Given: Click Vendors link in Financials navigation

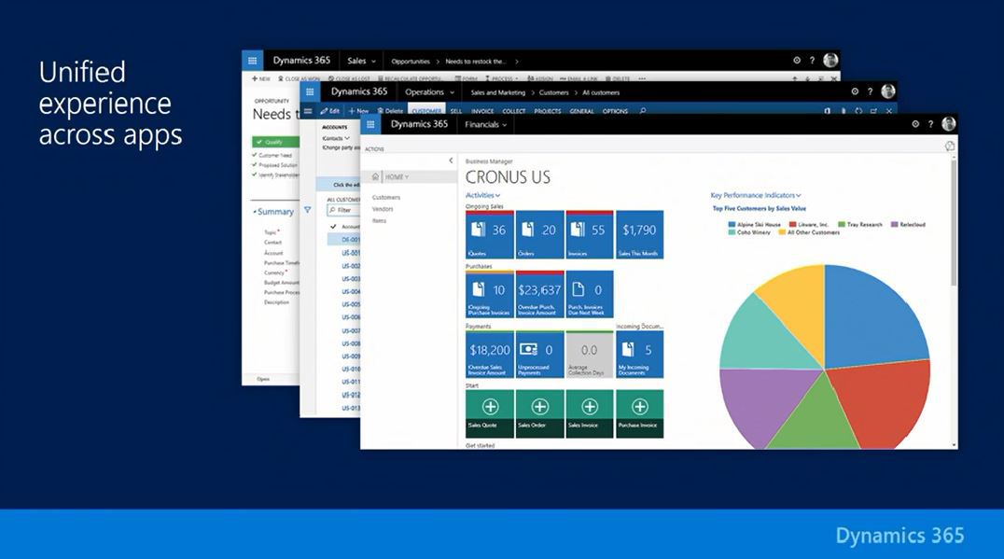Looking at the screenshot, I should point(383,209).
